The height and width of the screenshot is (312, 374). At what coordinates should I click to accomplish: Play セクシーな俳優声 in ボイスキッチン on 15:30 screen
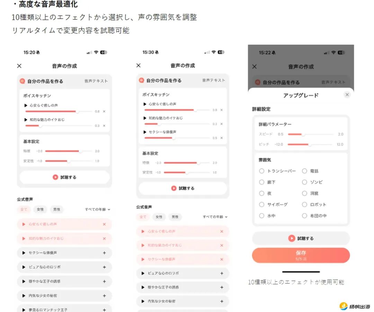(x=145, y=132)
